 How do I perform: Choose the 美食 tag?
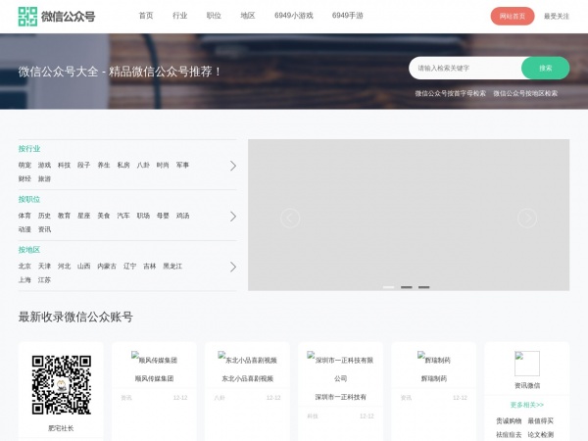click(x=104, y=216)
